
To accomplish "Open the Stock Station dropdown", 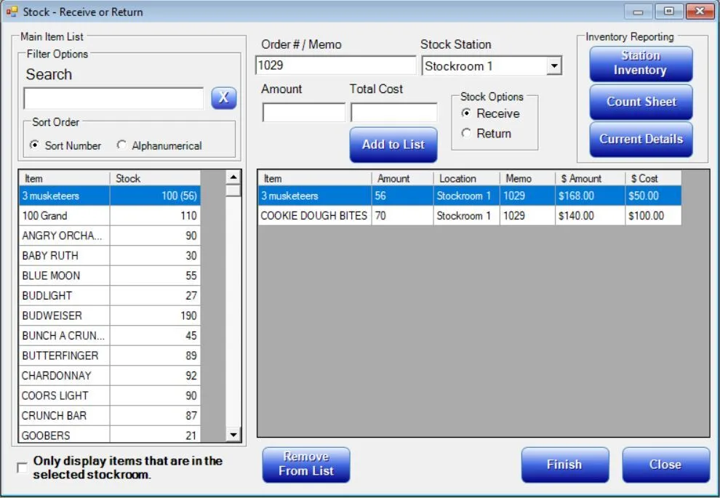I will 554,65.
